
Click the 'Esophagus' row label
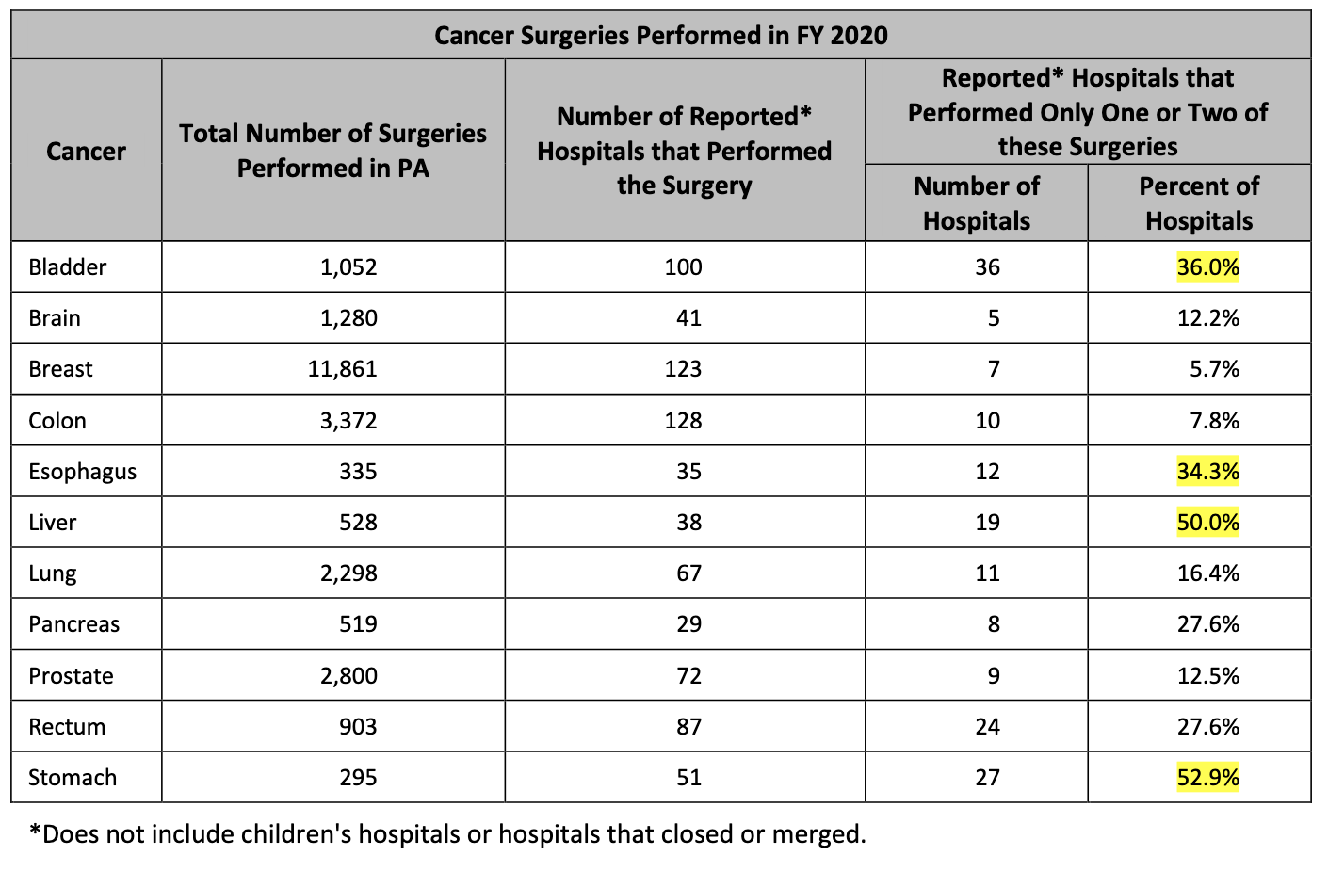pyautogui.click(x=83, y=472)
